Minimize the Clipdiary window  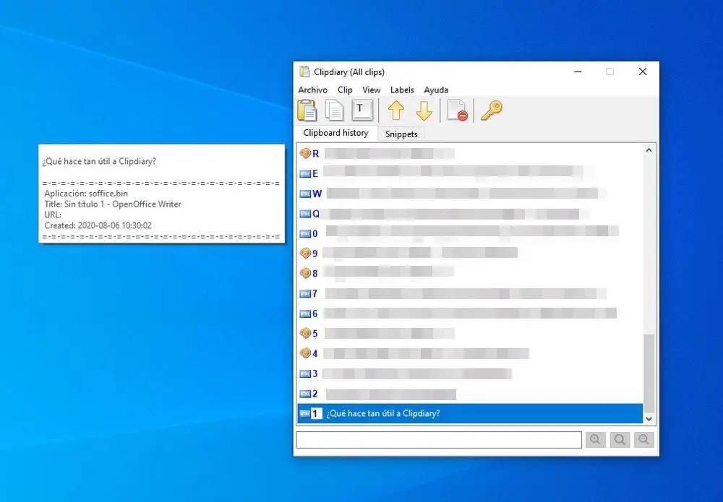click(578, 72)
